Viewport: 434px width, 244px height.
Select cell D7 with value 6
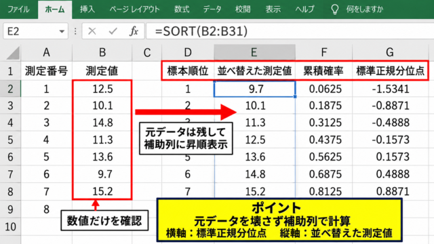coord(188,174)
